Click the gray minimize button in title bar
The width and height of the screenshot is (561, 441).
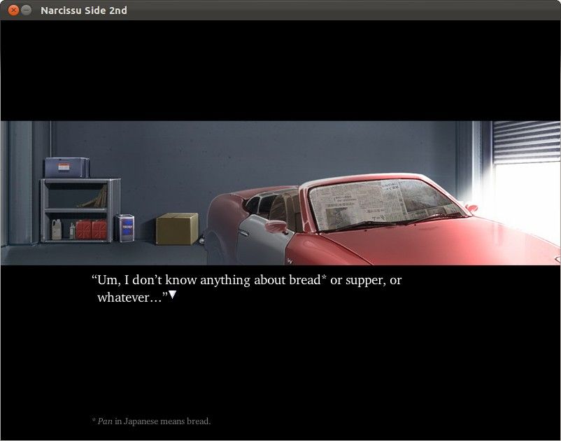point(27,10)
